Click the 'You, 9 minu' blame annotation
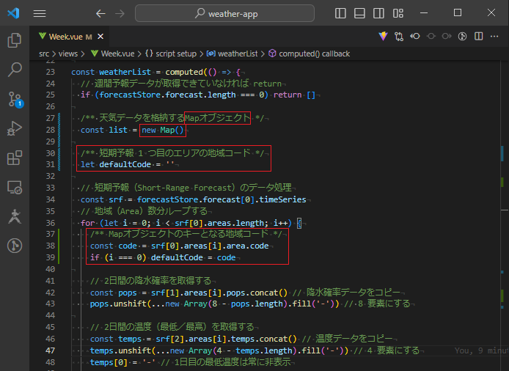This screenshot has width=509, height=371. pyautogui.click(x=482, y=350)
